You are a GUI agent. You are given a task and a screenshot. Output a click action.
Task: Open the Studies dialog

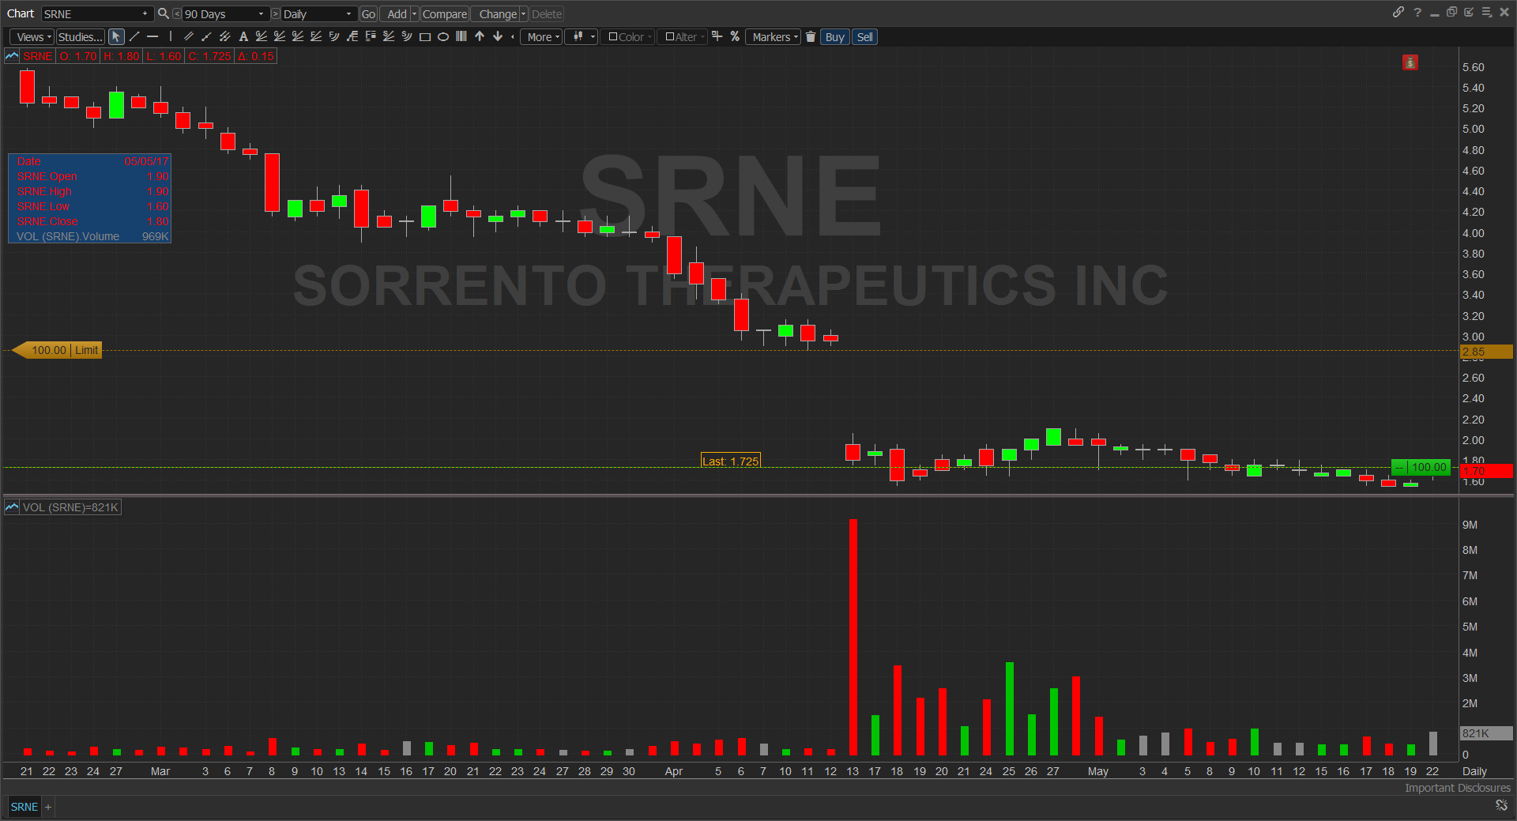pos(79,36)
